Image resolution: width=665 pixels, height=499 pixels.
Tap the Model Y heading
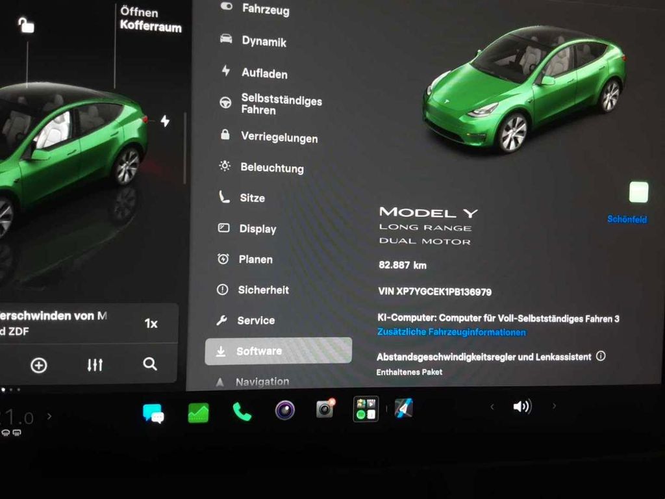[x=429, y=212]
